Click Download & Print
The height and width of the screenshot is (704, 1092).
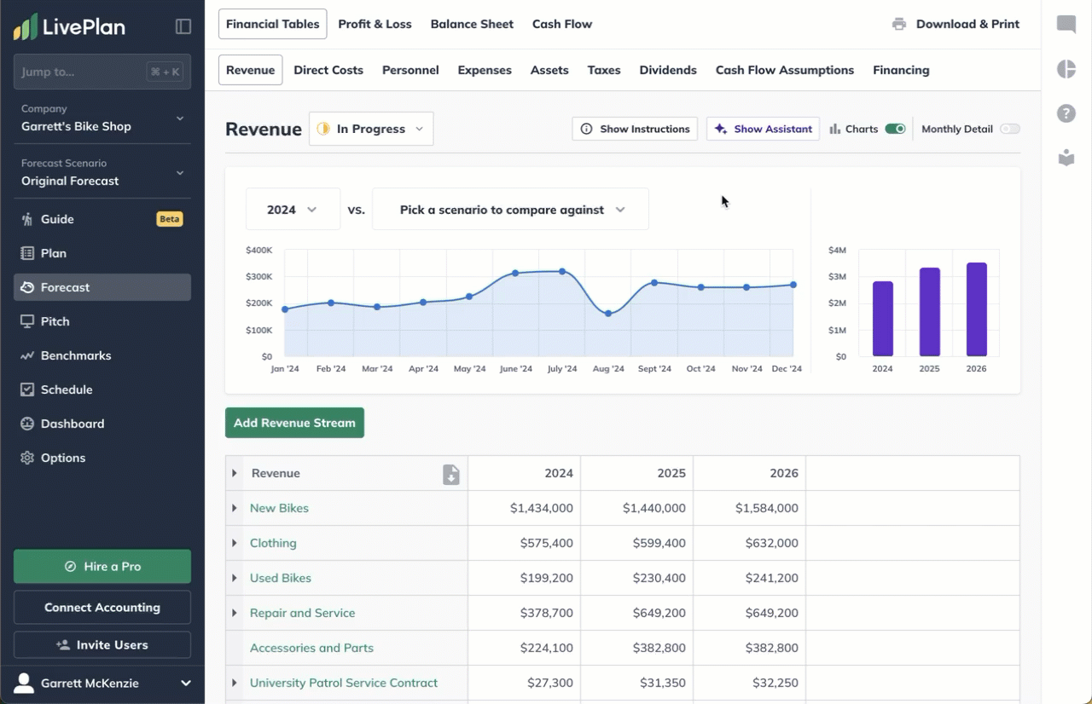coord(955,24)
